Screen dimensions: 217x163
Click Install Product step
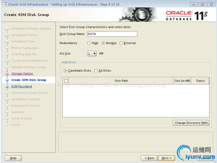click(22, 118)
